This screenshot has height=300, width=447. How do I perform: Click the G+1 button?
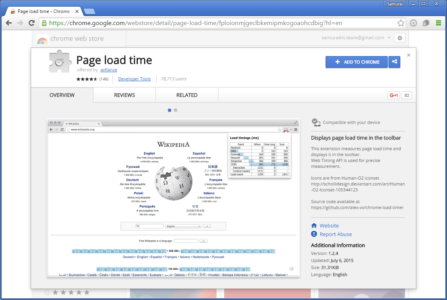pos(394,95)
